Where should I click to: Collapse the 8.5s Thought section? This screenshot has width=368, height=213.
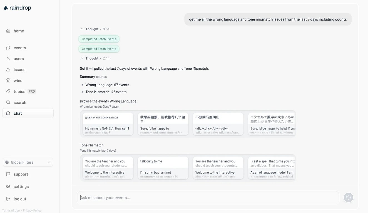tap(82, 29)
